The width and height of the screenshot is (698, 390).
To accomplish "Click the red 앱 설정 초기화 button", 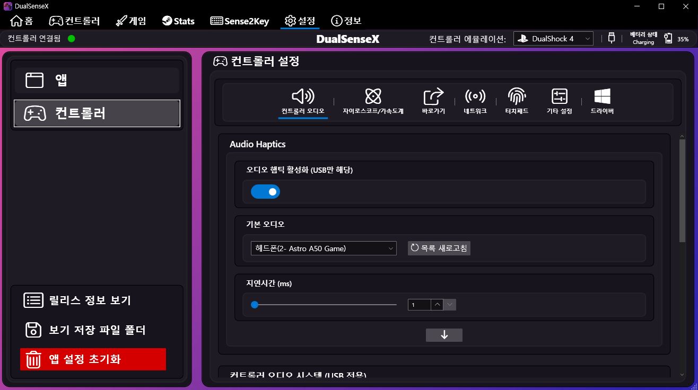I will click(93, 359).
